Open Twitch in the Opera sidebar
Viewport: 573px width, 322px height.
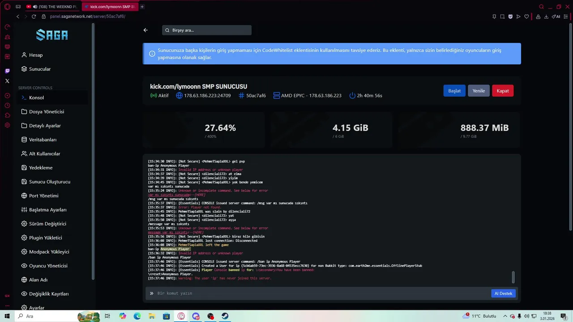tap(7, 71)
